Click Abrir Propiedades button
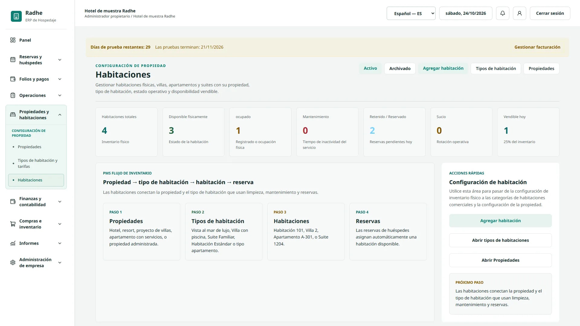This screenshot has width=580, height=326. (x=500, y=260)
